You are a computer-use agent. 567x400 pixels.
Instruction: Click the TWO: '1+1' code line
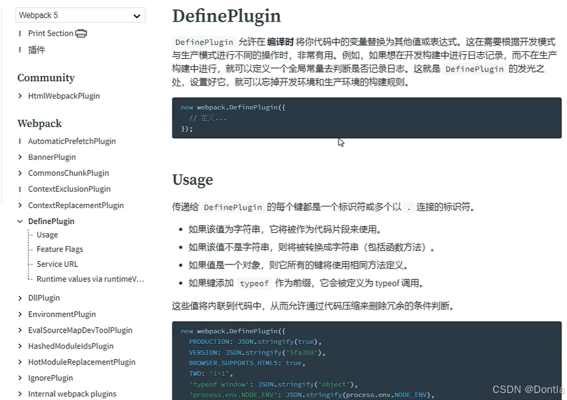[211, 373]
